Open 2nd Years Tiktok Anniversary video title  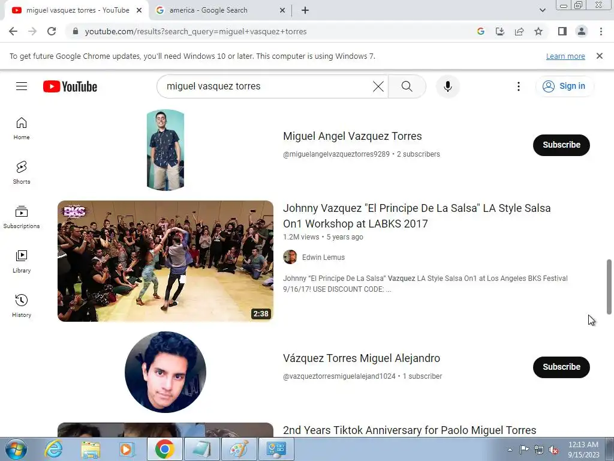click(410, 430)
